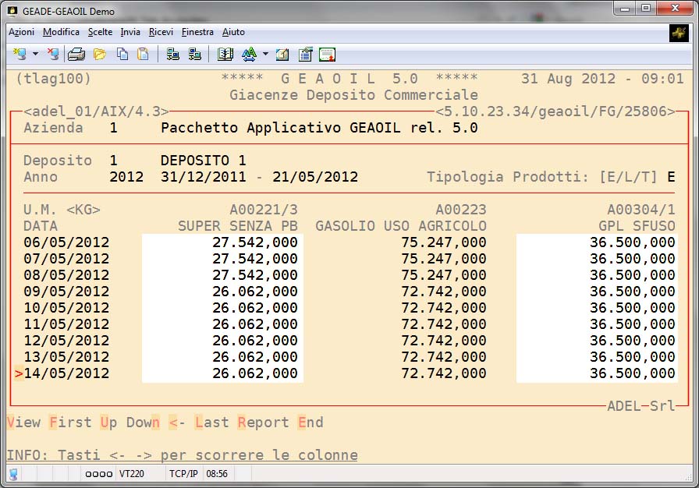Click the font size AA icon
Screen dimensions: 699x488
coord(249,54)
